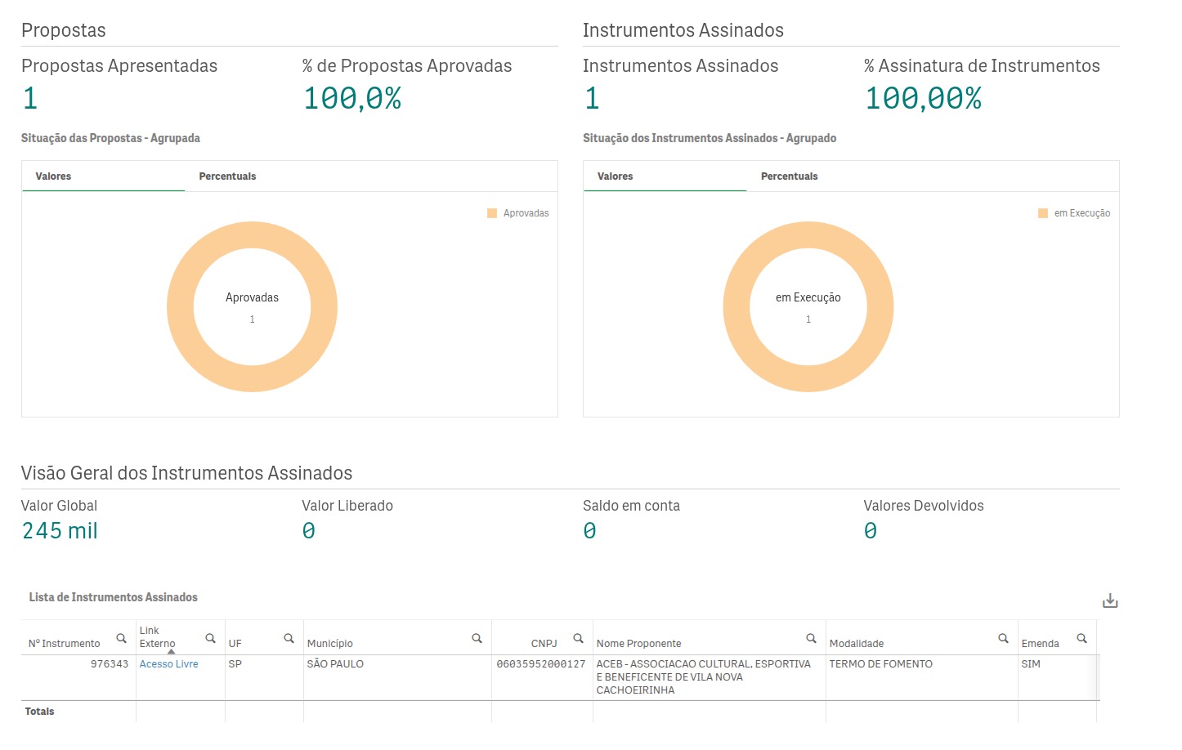Click the em Execução legend color swatch
This screenshot has height=750, width=1182.
tap(1043, 213)
